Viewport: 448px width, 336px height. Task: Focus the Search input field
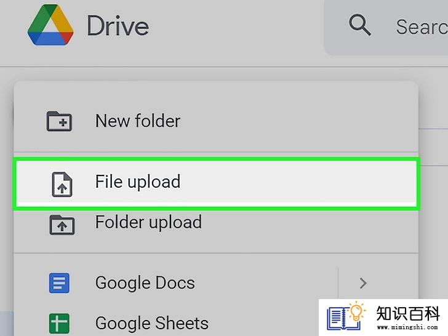coord(386,28)
